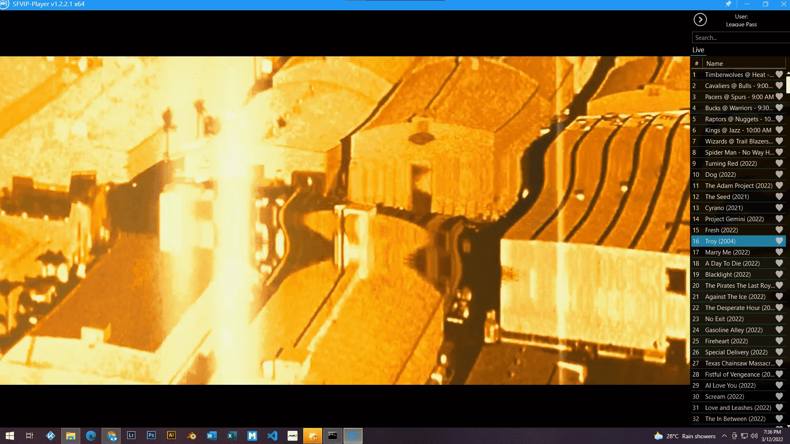
Task: Toggle favorite heart for Cyrano (2021)
Action: coord(779,208)
